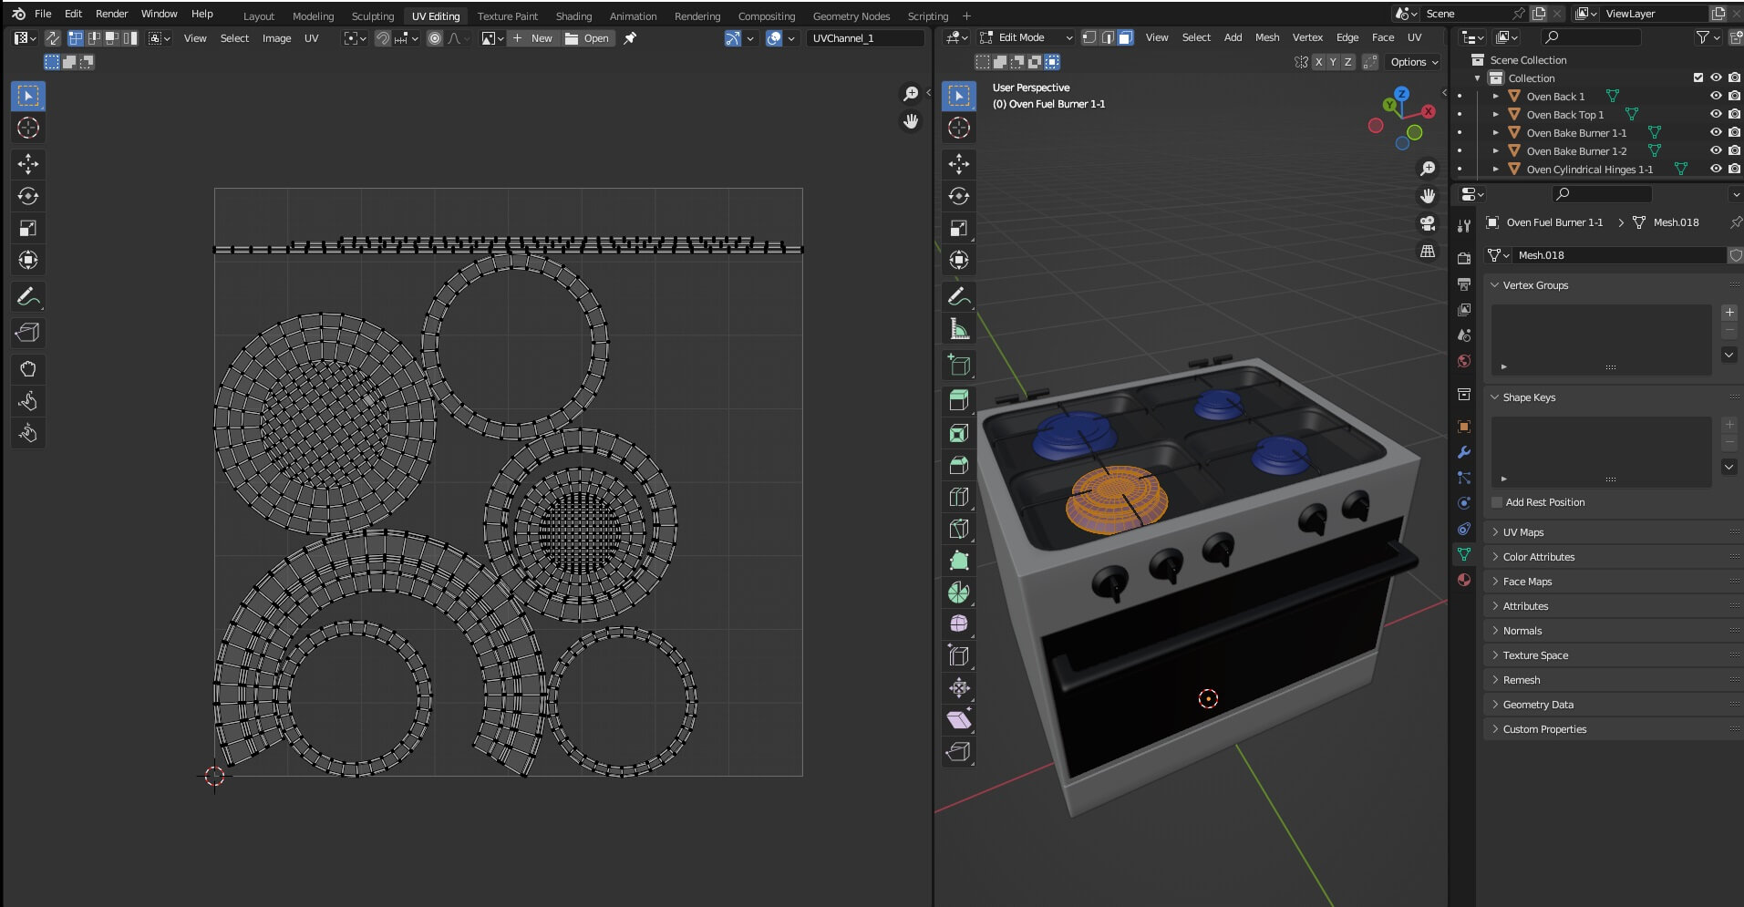This screenshot has width=1744, height=907.
Task: Toggle X mirror axis in 3D viewport
Action: point(1318,62)
